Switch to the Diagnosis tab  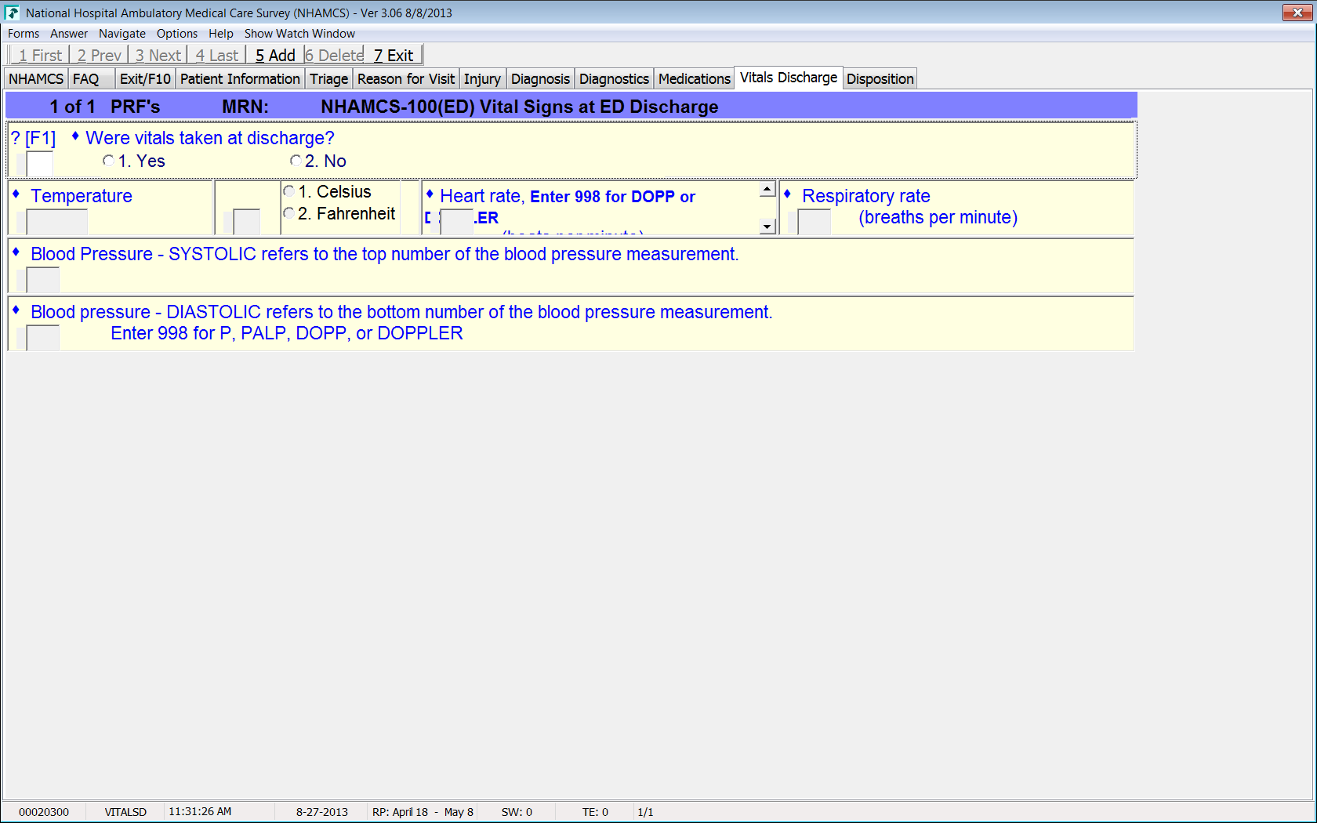pyautogui.click(x=540, y=79)
